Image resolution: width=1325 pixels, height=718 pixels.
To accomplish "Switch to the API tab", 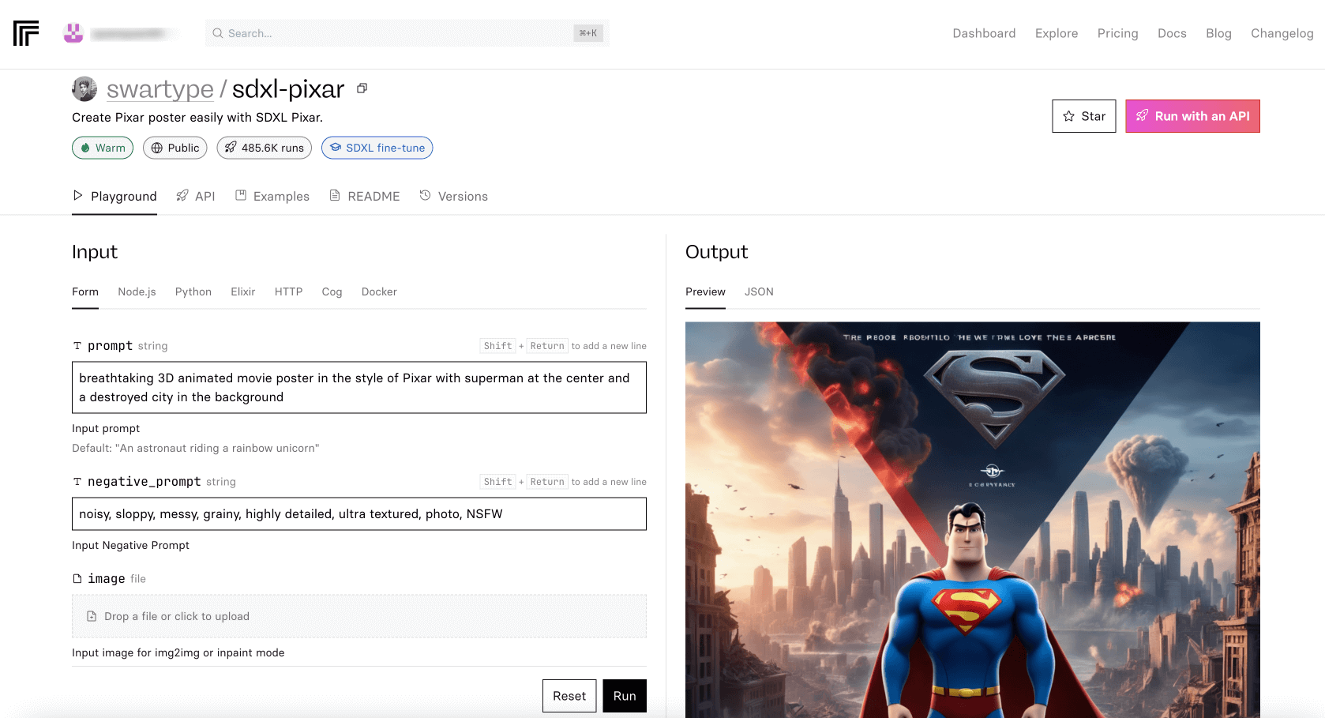I will point(196,196).
